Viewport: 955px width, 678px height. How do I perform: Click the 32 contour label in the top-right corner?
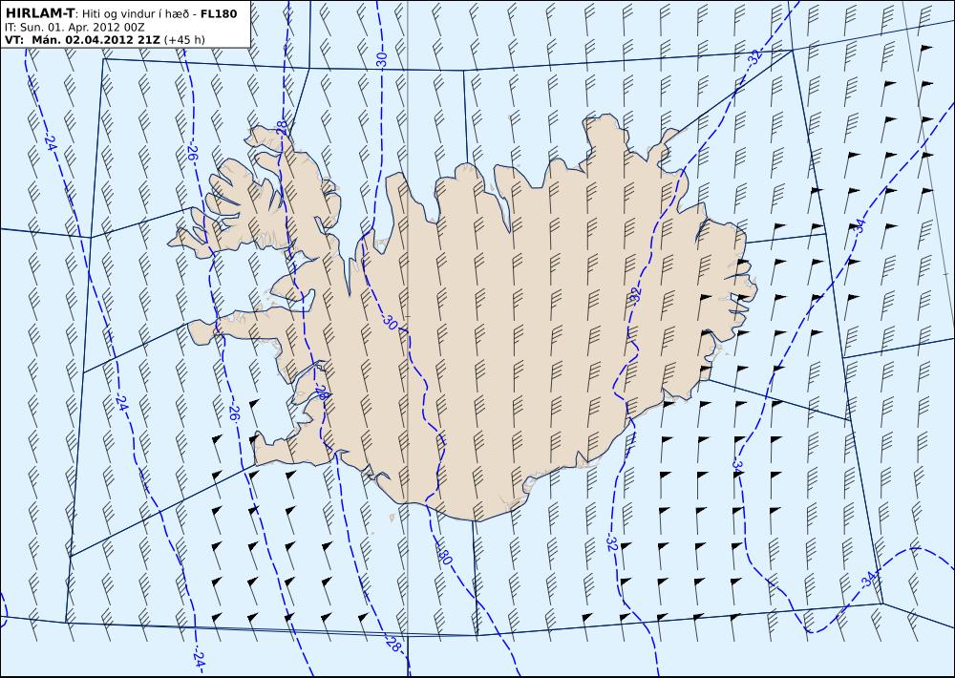(x=755, y=56)
